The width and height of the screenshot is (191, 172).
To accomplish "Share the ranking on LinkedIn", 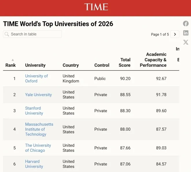I will pyautogui.click(x=186, y=33).
